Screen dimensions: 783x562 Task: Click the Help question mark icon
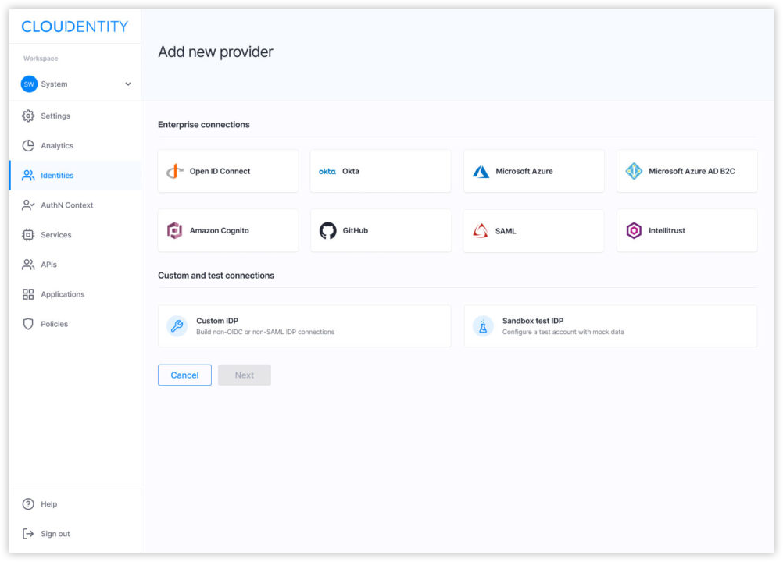pyautogui.click(x=28, y=504)
